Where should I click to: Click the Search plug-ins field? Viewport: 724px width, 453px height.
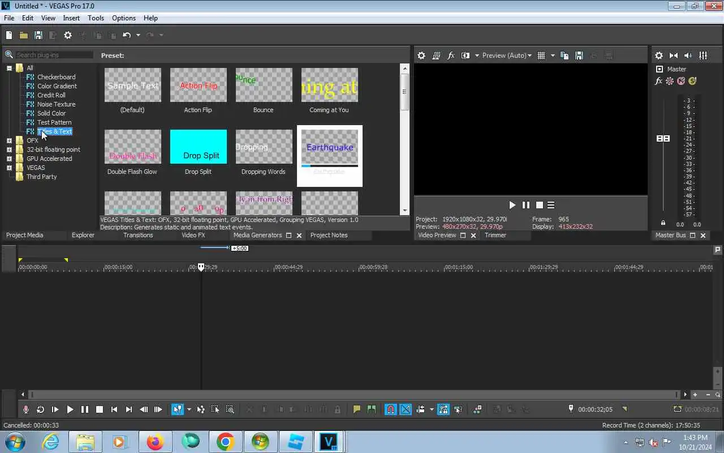pyautogui.click(x=54, y=55)
